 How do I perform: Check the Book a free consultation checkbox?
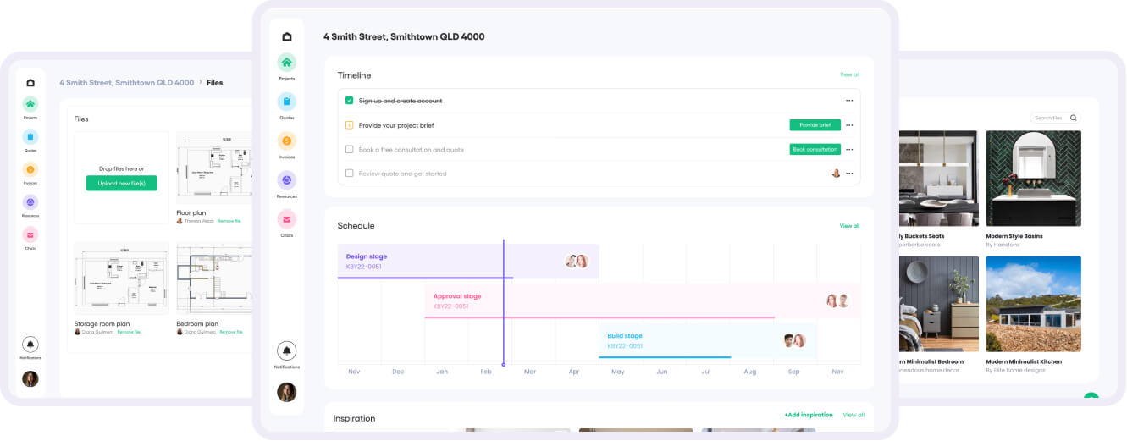350,150
